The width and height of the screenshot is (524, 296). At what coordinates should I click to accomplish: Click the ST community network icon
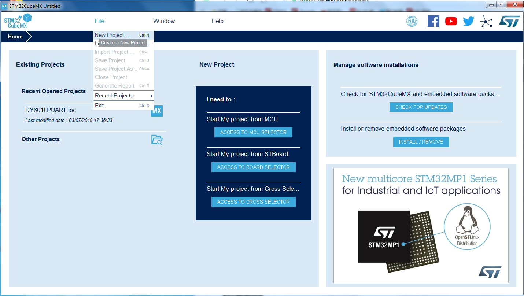[x=486, y=22]
